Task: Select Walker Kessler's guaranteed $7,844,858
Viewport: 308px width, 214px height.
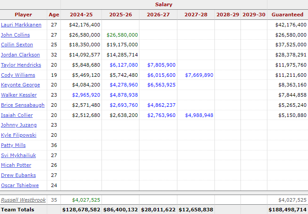Action: click(x=293, y=95)
